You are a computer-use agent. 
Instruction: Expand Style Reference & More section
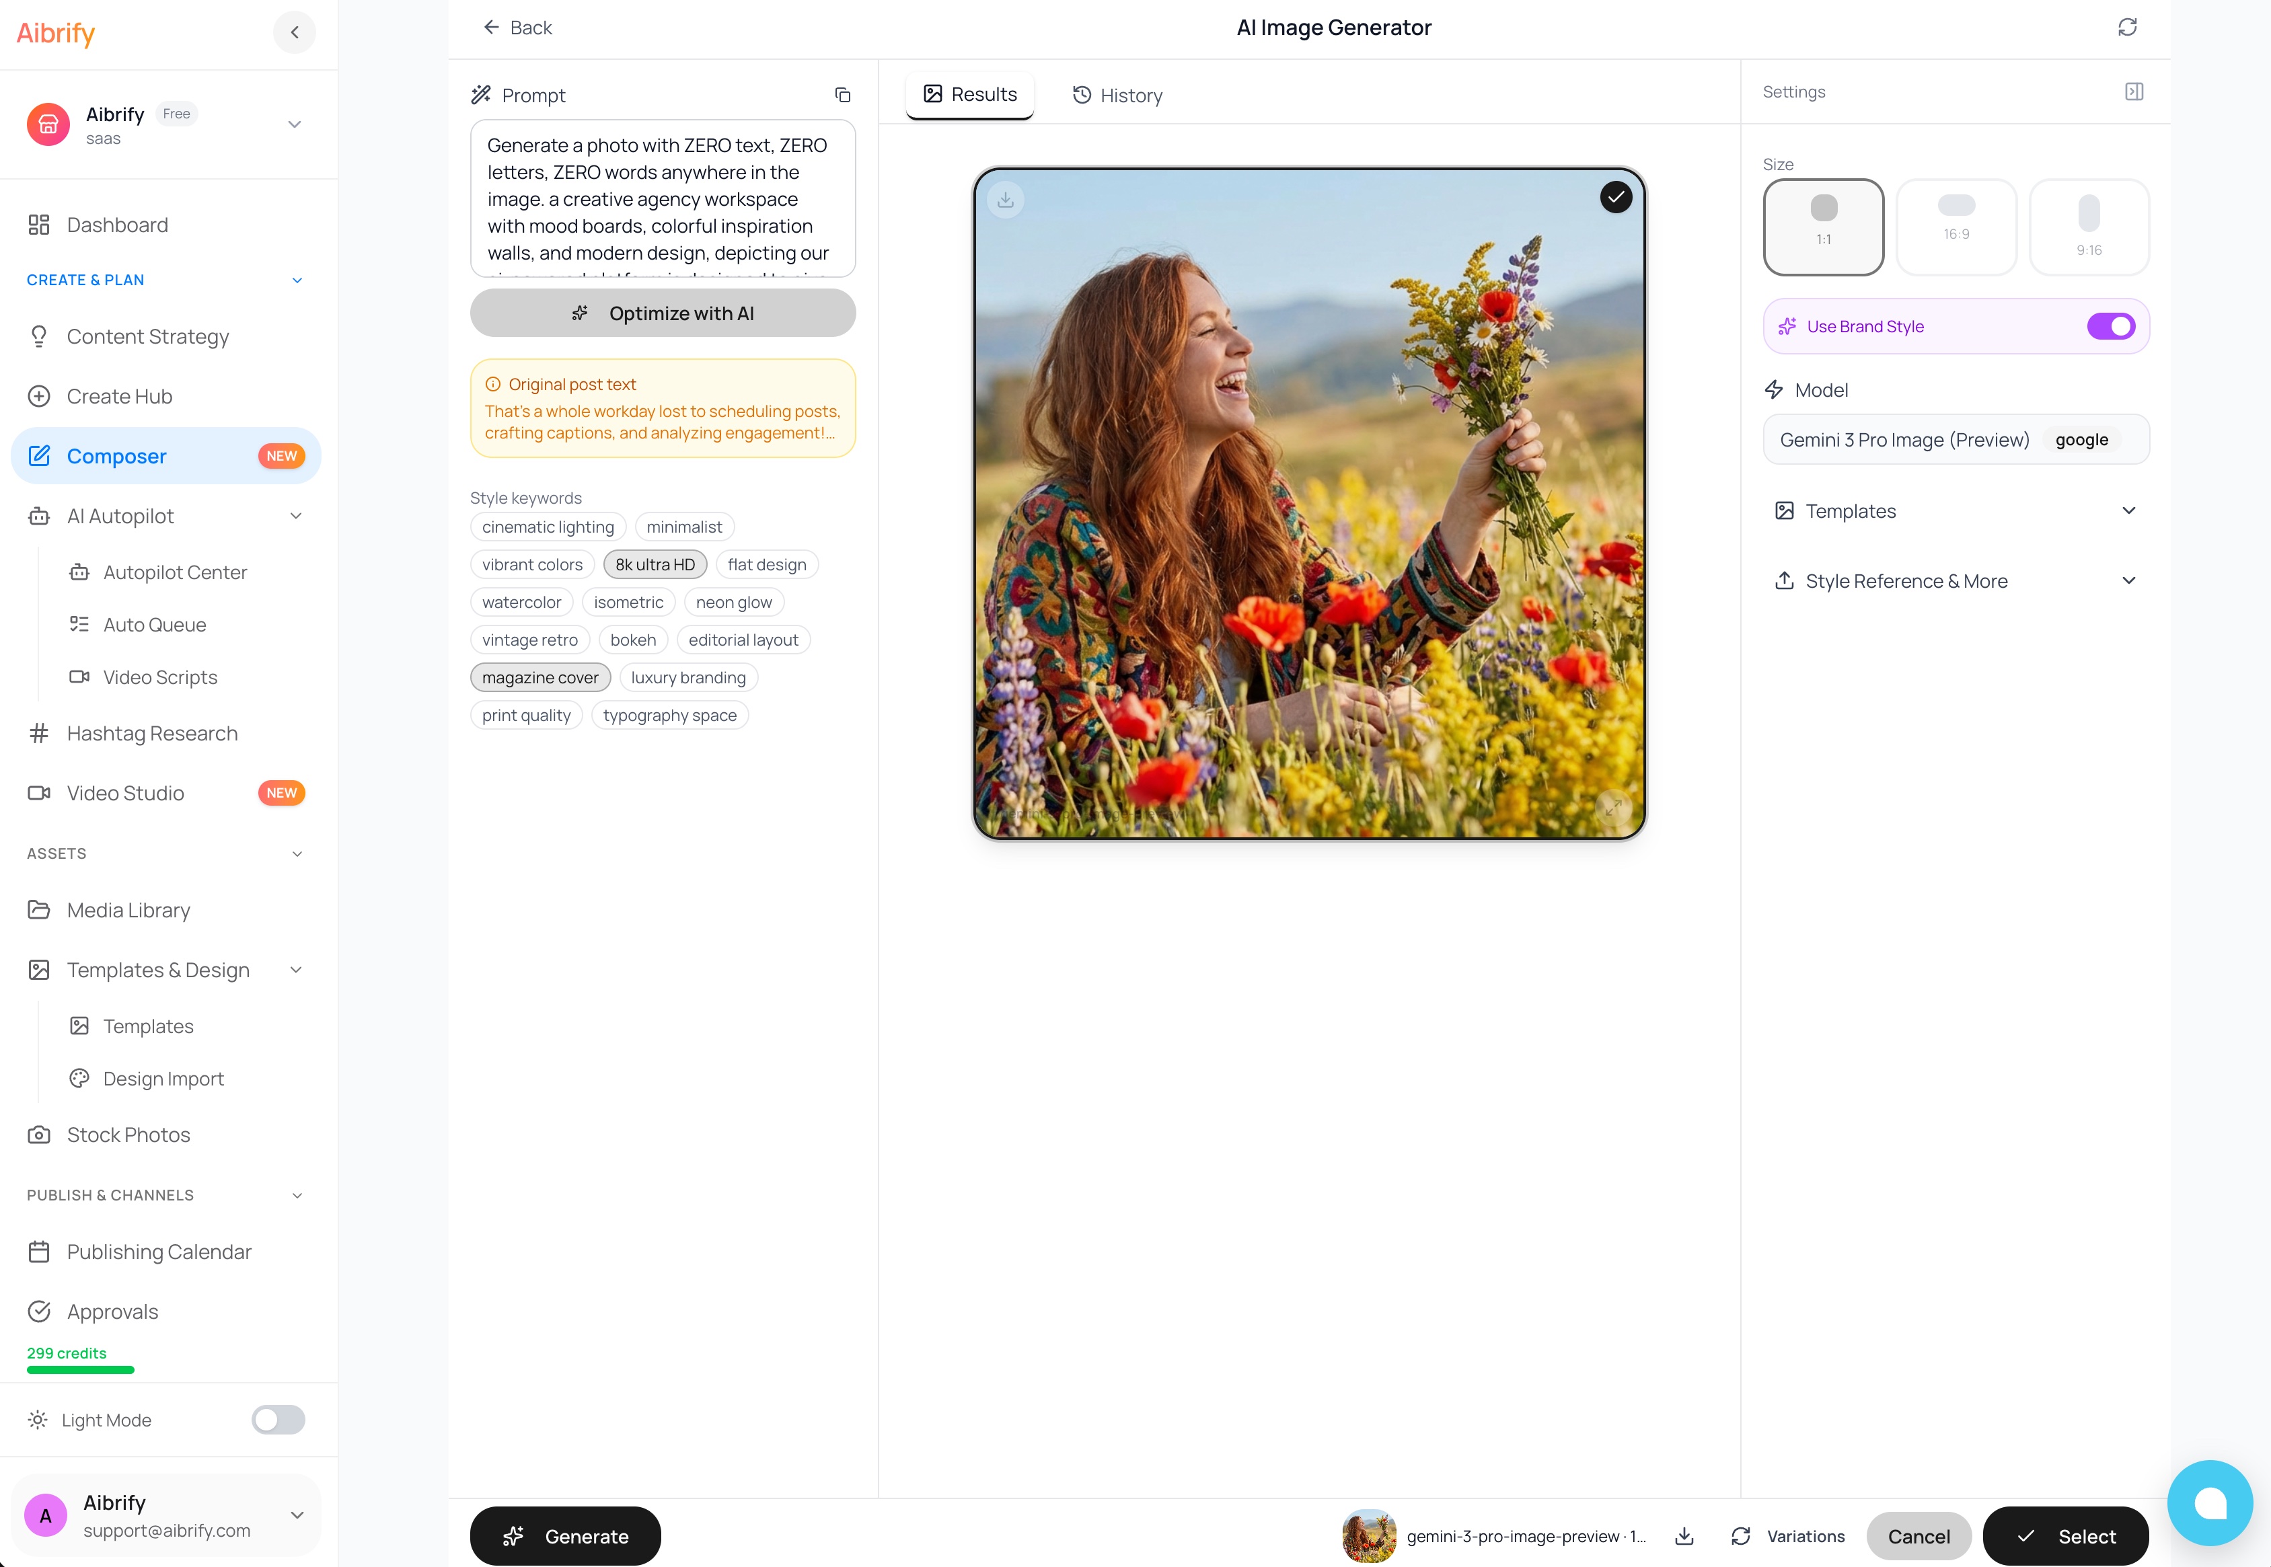pos(1956,581)
